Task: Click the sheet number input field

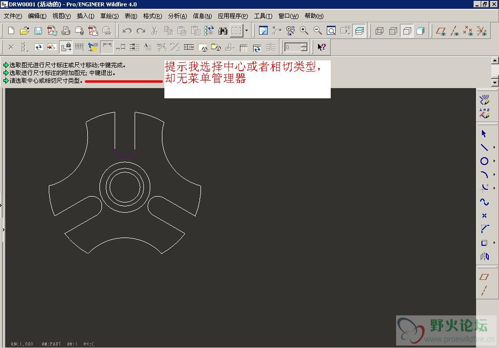Action: click(x=293, y=47)
